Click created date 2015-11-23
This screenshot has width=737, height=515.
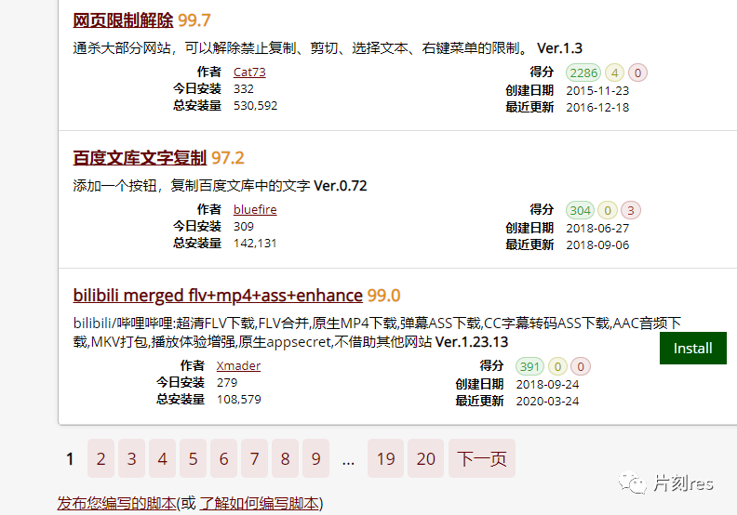click(597, 90)
